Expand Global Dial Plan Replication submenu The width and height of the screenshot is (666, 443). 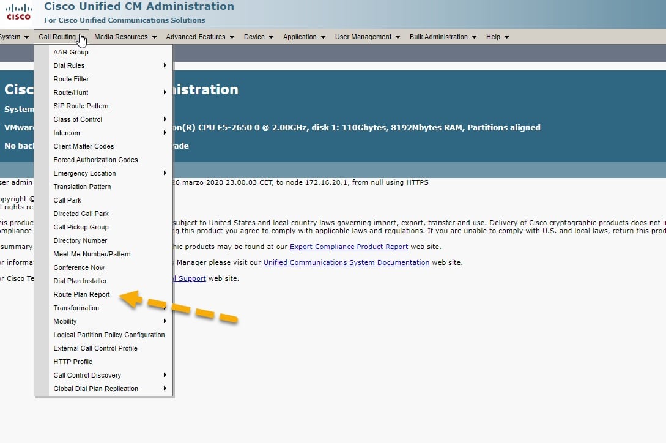[111, 389]
